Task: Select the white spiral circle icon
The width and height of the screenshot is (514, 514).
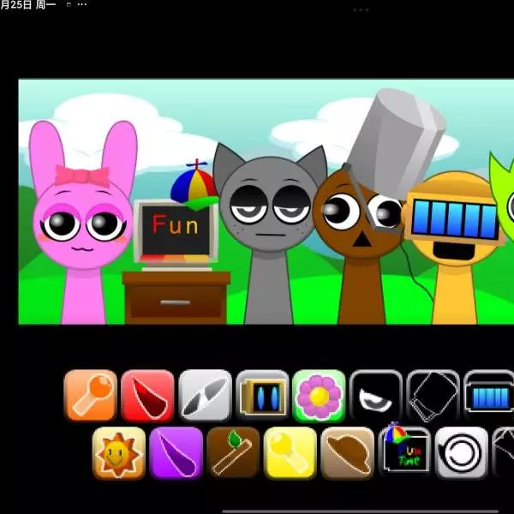Action: (462, 452)
